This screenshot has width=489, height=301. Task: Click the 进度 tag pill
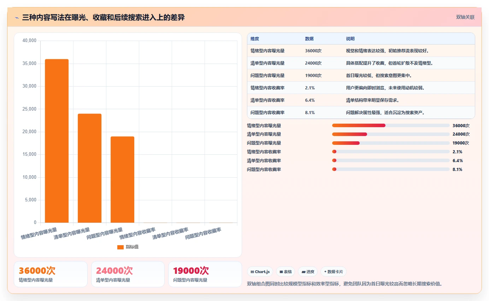308,272
